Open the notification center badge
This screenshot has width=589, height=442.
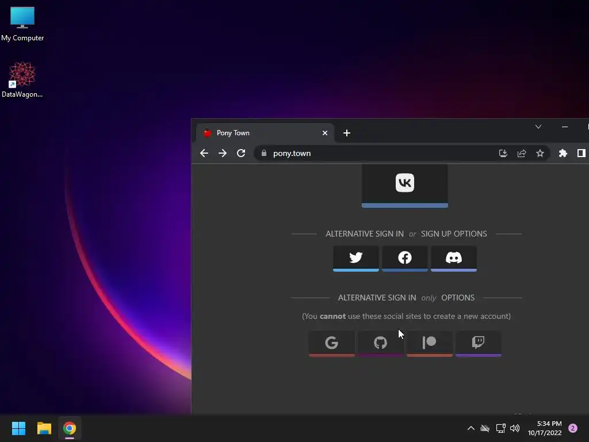pos(573,428)
